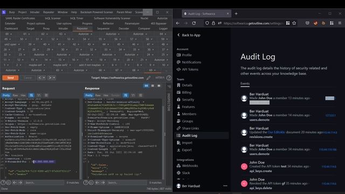345x194 pixels.
Task: Toggle non-printable characters in request panel
Action: point(39,95)
